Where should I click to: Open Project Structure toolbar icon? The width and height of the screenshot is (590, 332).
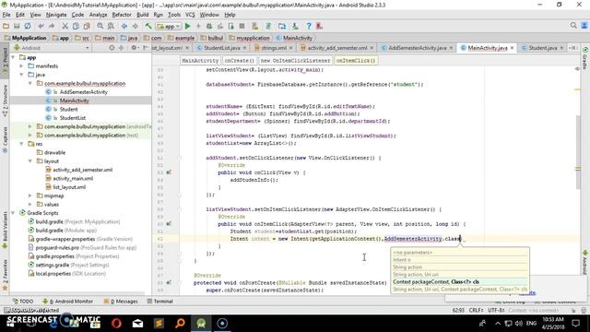pos(282,26)
